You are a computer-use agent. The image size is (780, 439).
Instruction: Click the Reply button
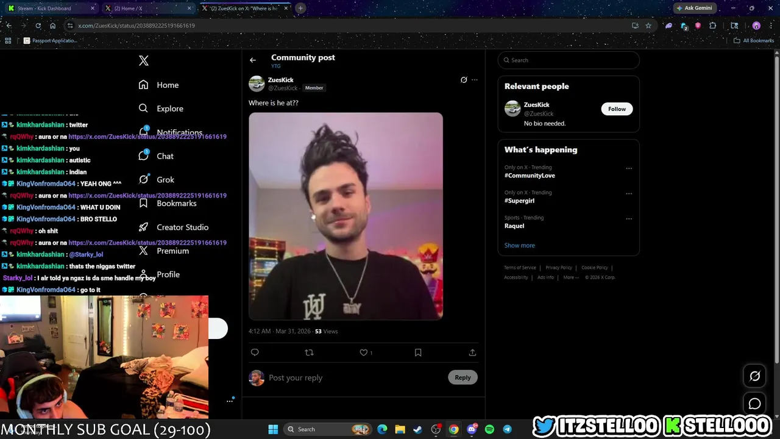click(463, 377)
